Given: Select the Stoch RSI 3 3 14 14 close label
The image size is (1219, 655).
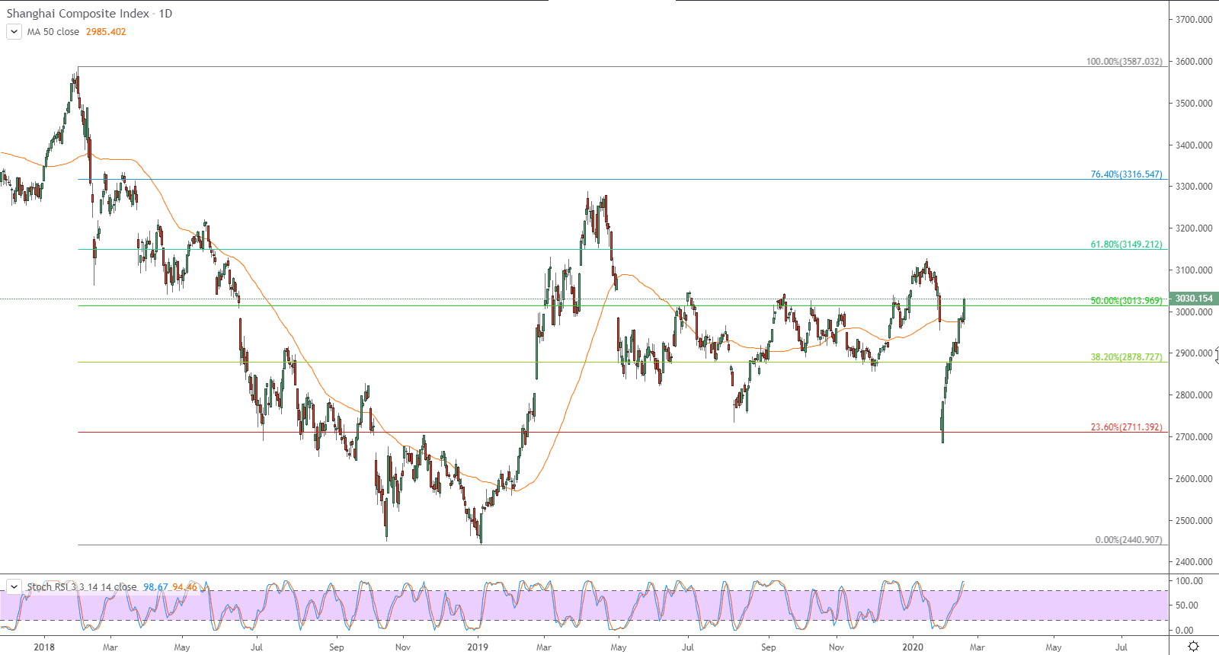Looking at the screenshot, I should (82, 587).
